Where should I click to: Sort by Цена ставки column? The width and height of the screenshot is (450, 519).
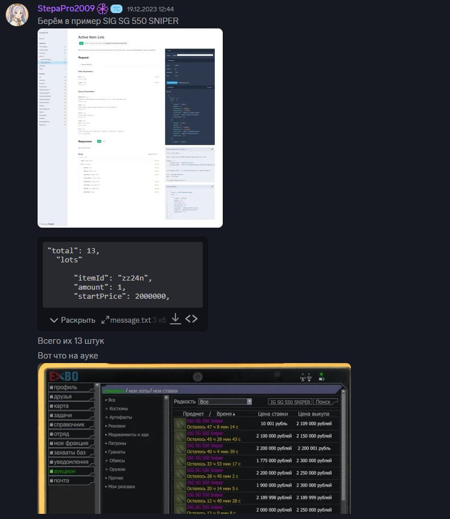273,414
